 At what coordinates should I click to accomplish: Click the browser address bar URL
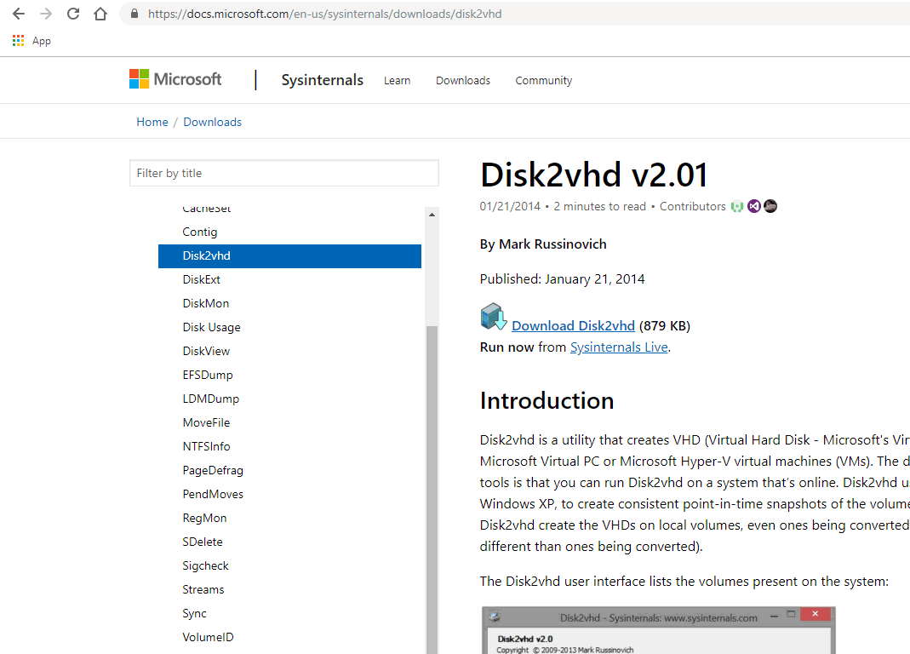325,14
